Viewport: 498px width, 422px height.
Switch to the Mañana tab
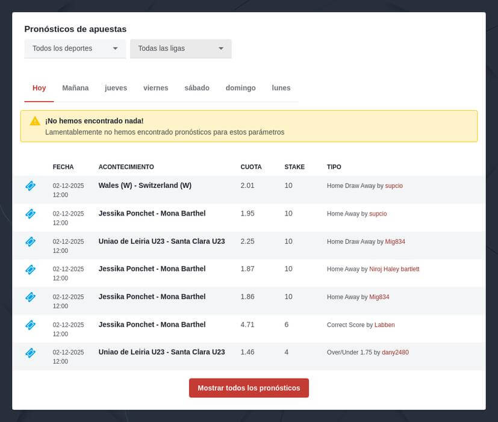click(75, 87)
